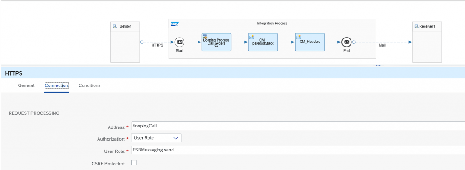
Task: Select the Receiver1 participant icon
Action: pos(416,27)
